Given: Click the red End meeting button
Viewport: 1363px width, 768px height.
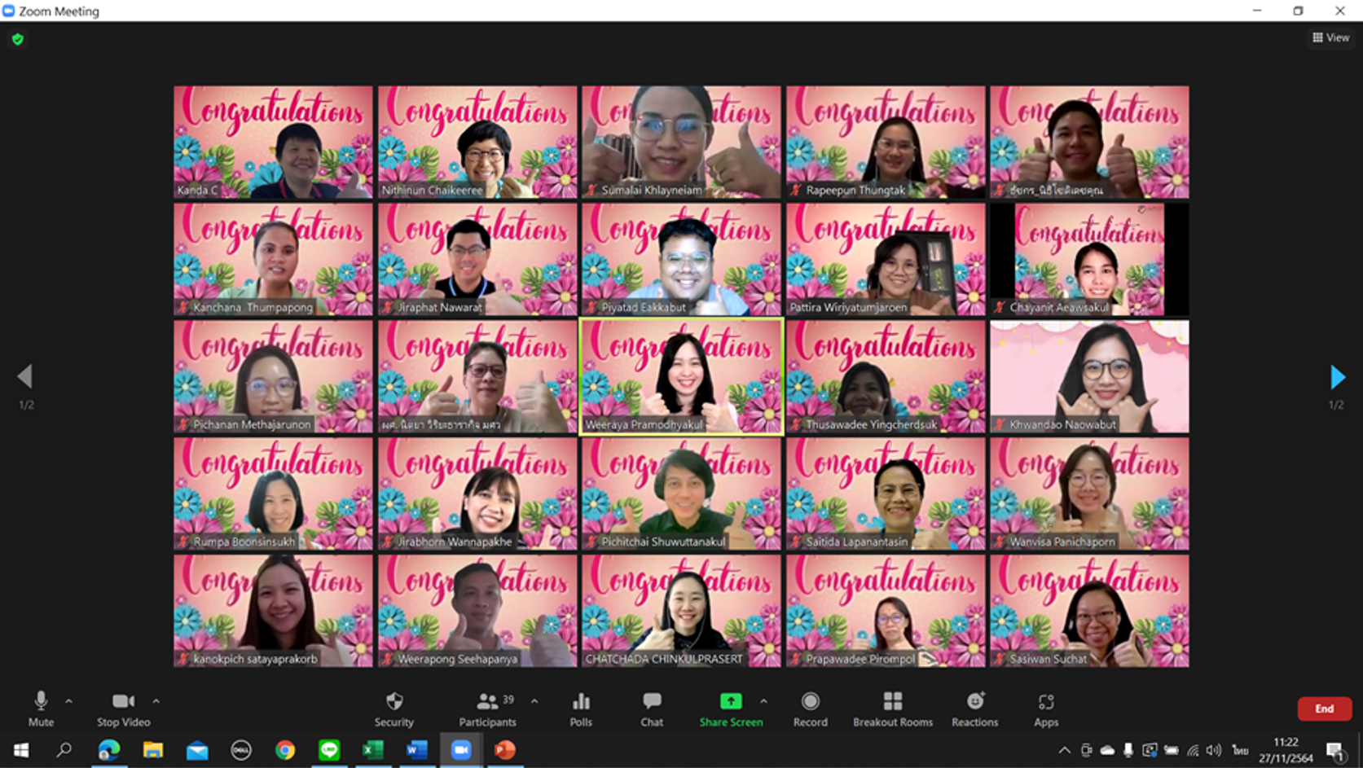Looking at the screenshot, I should click(1324, 709).
